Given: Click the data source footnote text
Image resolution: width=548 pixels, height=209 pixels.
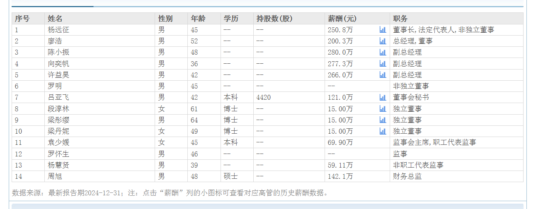Looking at the screenshot, I should 170,193.
